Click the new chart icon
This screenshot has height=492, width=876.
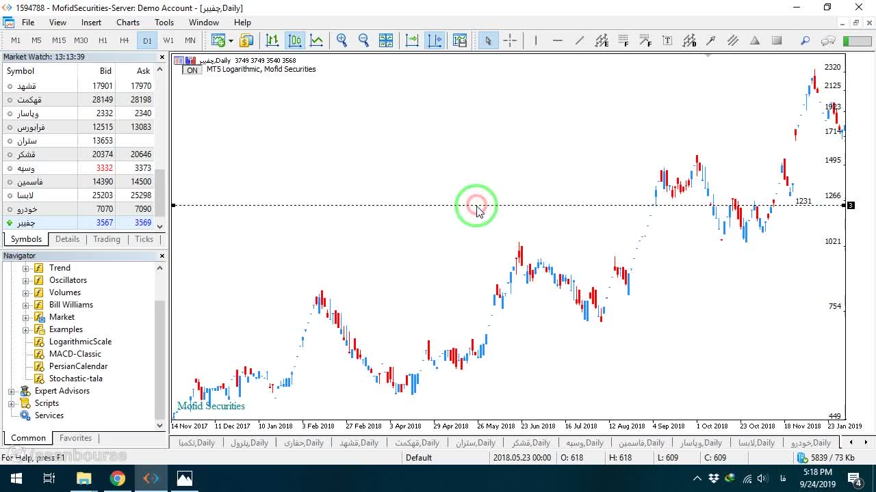(x=218, y=40)
